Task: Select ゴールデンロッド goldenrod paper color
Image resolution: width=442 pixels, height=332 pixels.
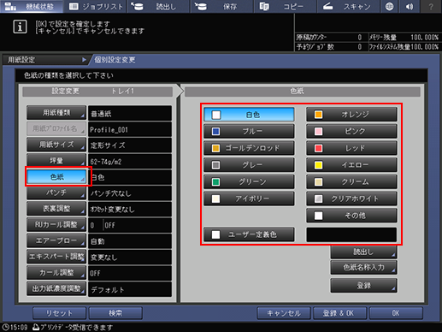Action: [x=249, y=148]
